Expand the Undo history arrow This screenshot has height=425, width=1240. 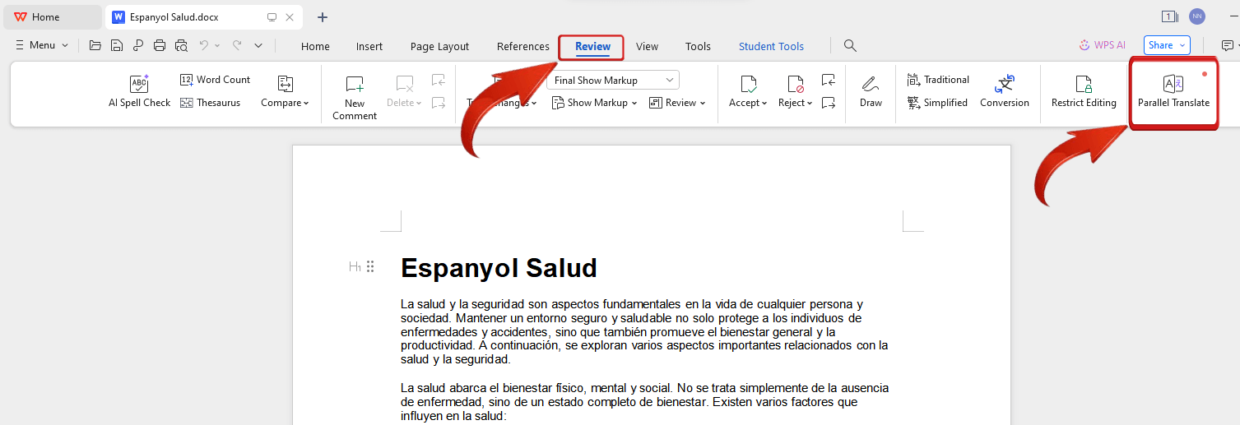(218, 46)
